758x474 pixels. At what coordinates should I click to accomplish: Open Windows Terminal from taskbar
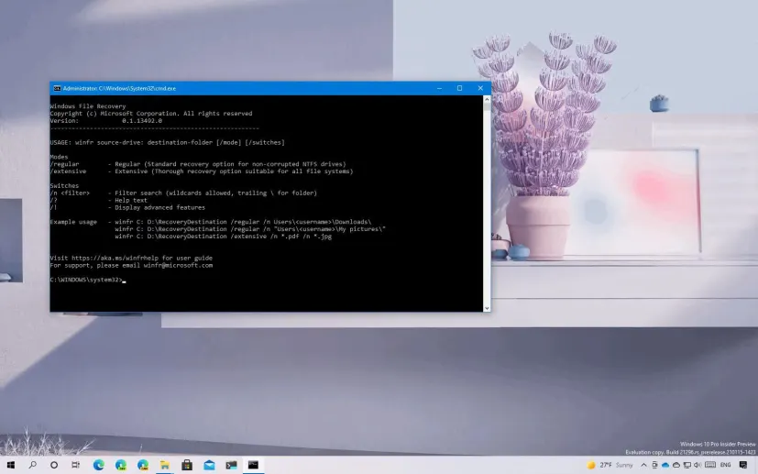[231, 465]
